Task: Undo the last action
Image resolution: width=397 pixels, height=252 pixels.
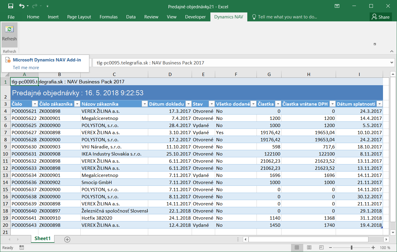Action: (21, 6)
